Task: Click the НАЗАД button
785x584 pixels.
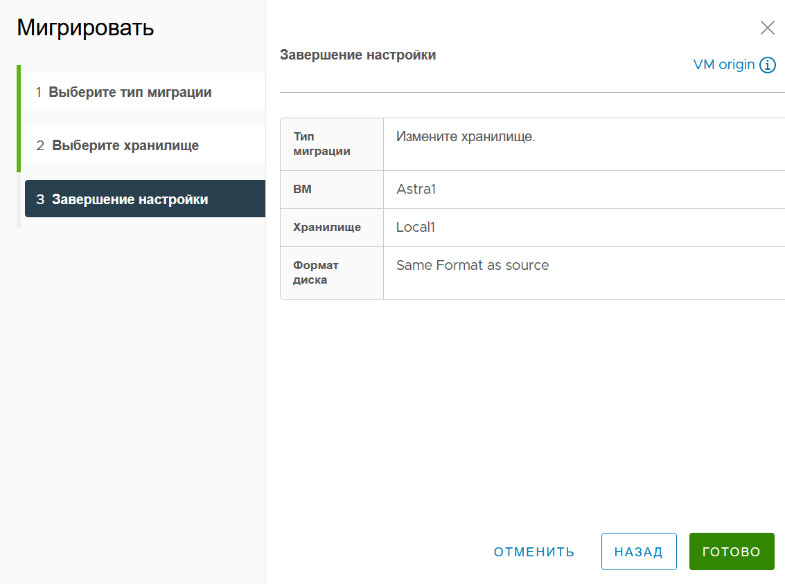Action: [639, 551]
